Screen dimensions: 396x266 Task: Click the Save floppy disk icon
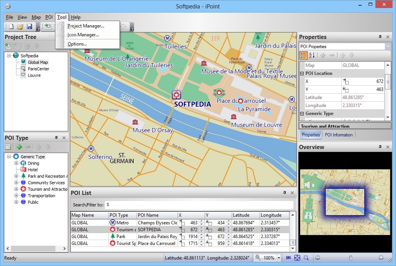point(29,27)
